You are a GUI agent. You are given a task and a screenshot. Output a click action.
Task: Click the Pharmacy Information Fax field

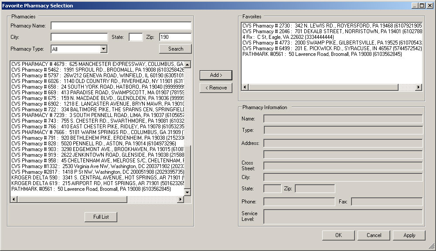pos(387,202)
